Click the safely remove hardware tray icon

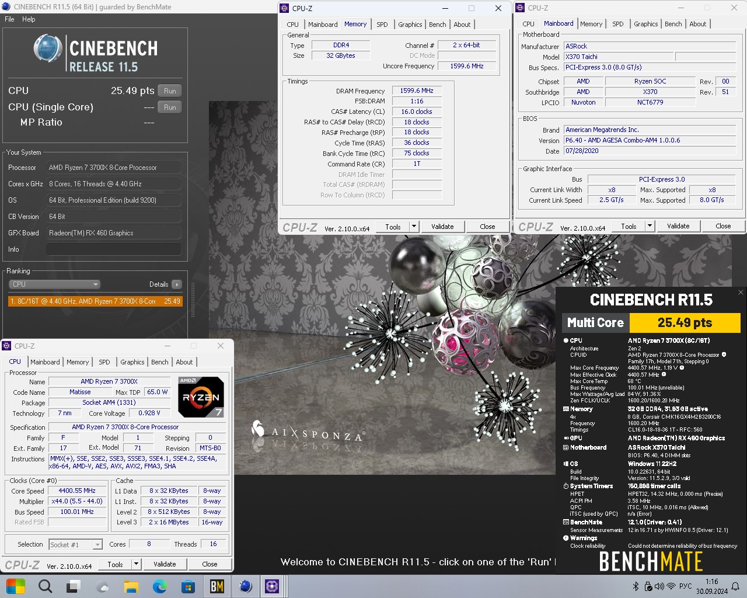pyautogui.click(x=648, y=586)
